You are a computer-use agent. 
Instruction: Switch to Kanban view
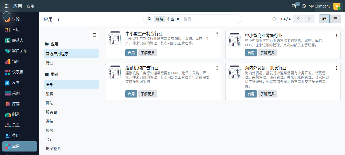tap(324, 19)
